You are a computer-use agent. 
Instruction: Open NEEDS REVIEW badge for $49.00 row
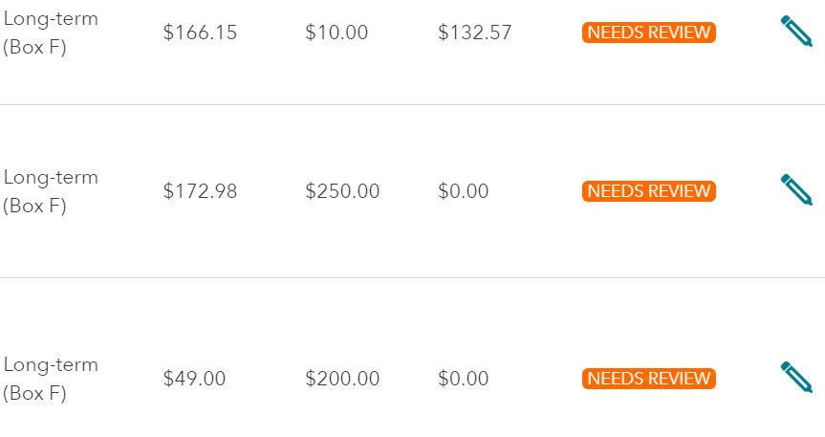(x=649, y=378)
